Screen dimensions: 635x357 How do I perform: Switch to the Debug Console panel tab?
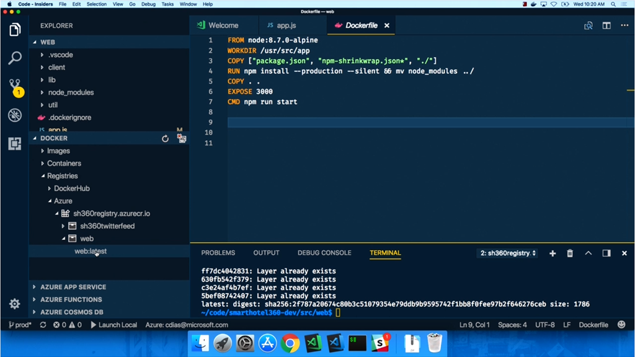click(324, 253)
